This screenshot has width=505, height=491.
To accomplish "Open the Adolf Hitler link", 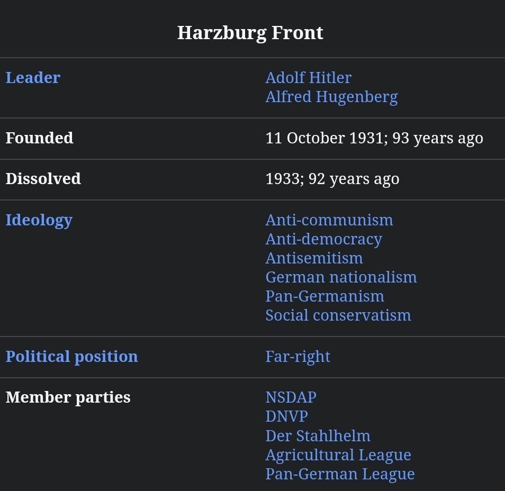I will [x=308, y=78].
